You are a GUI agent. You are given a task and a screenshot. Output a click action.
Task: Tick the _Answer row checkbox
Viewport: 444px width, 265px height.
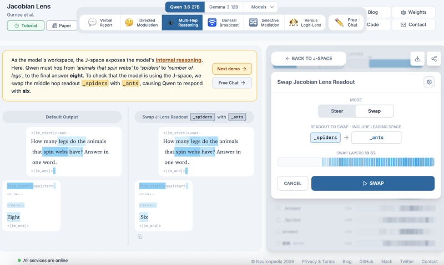click(278, 208)
